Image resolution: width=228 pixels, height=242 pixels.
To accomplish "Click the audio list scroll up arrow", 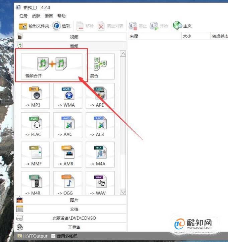I will [123, 54].
